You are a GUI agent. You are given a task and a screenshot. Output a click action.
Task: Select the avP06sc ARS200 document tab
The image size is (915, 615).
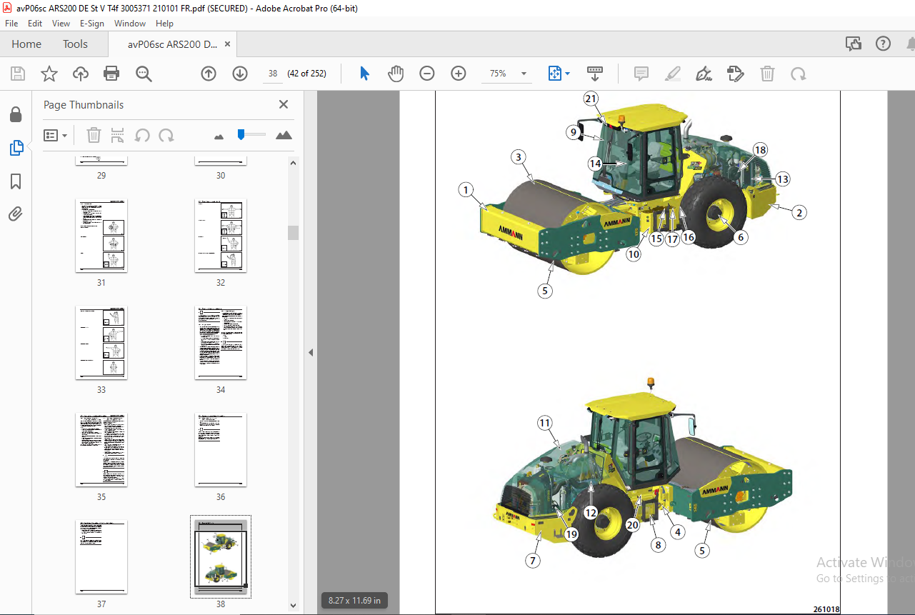pyautogui.click(x=173, y=44)
